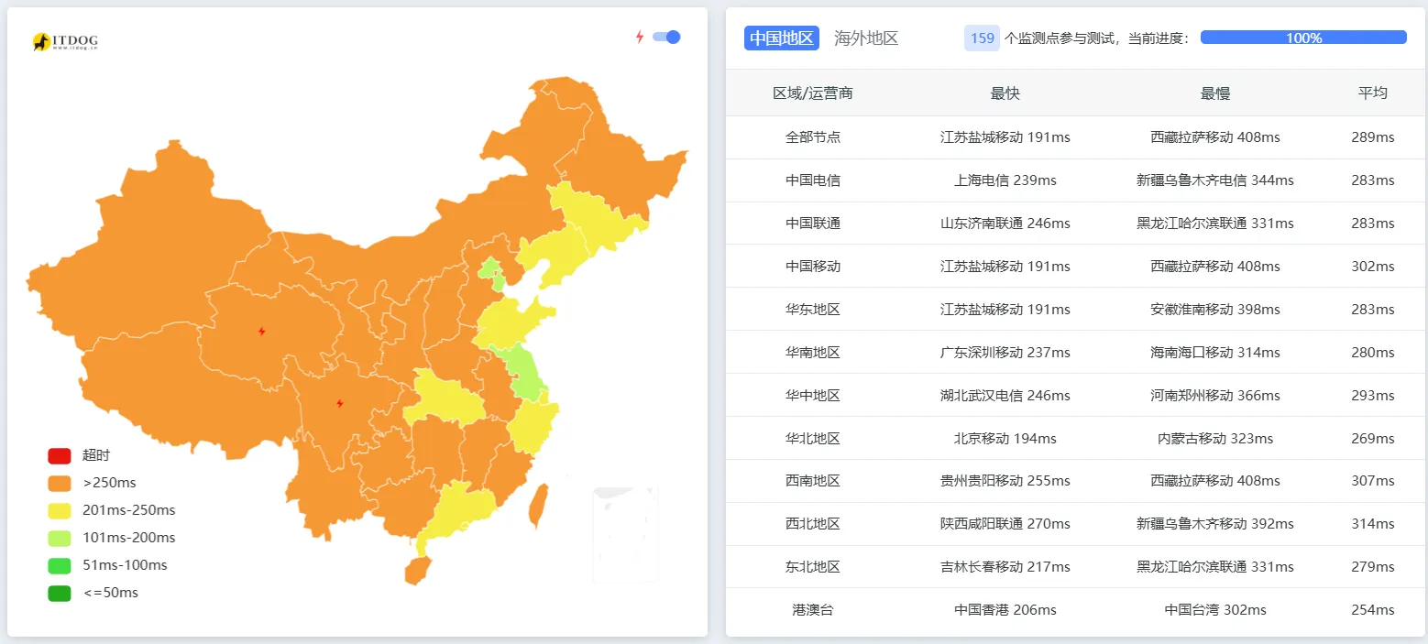Click the red 超时 legend swatch
The height and width of the screenshot is (644, 1428).
[x=59, y=455]
